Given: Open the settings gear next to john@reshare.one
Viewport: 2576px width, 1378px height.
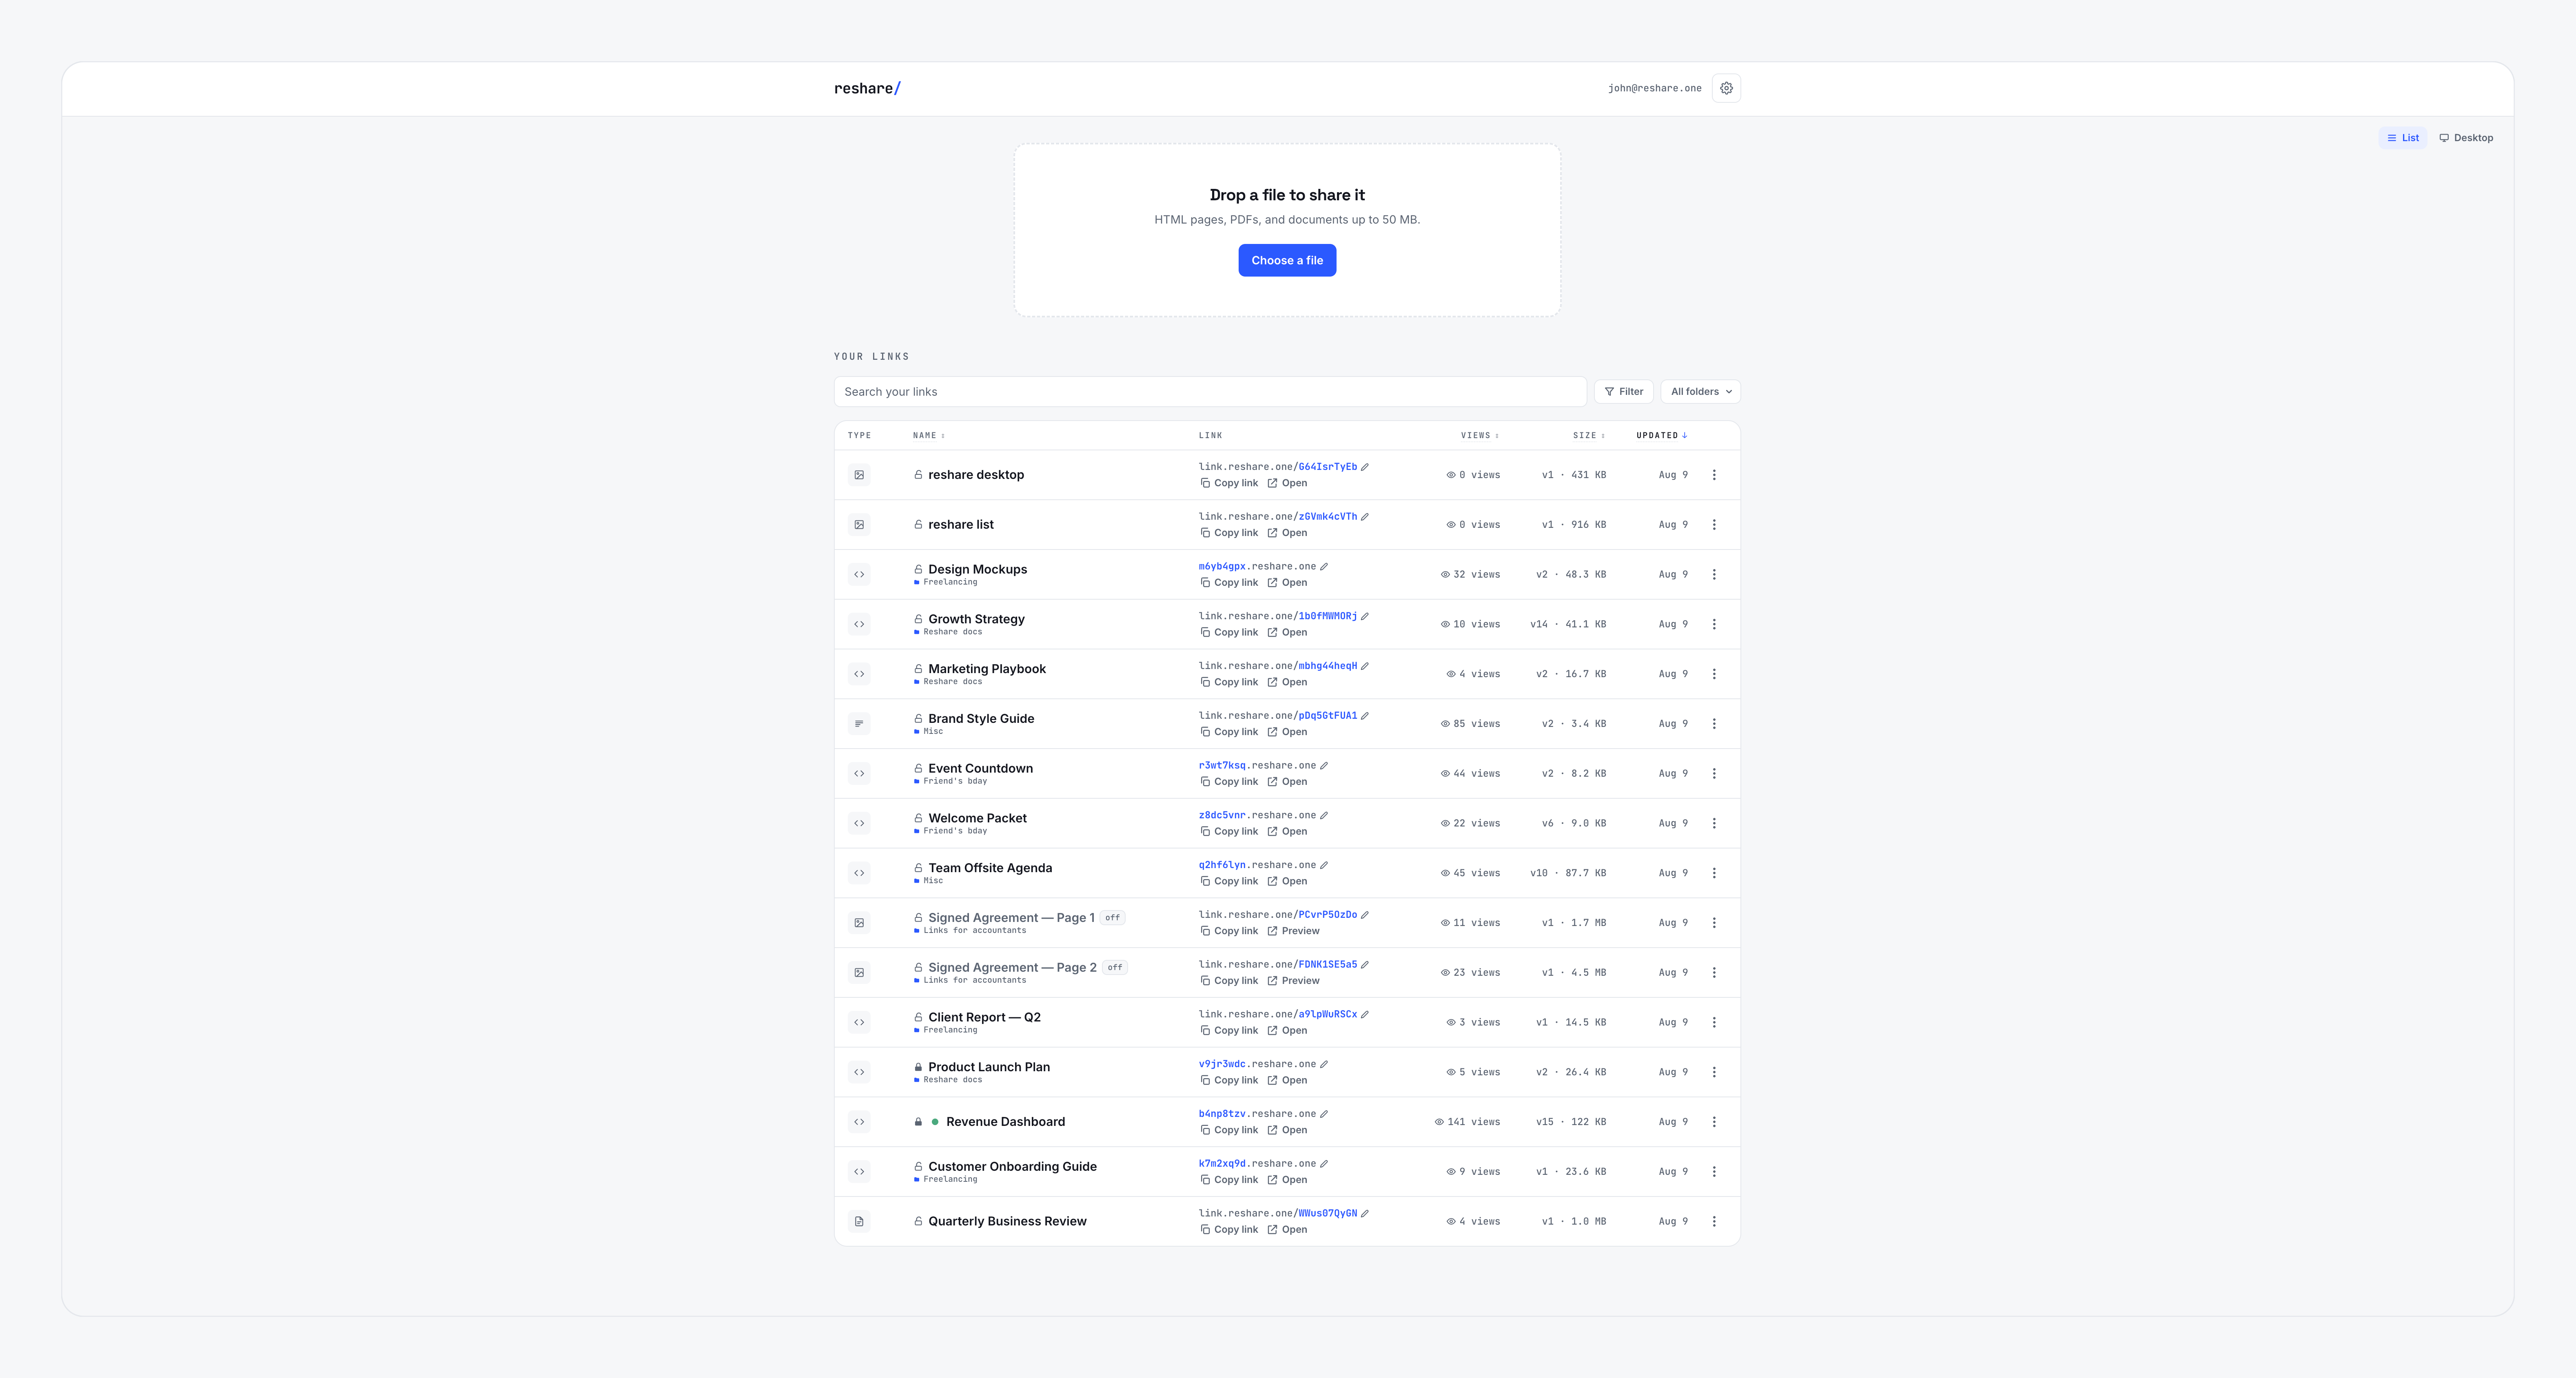Looking at the screenshot, I should point(1726,88).
